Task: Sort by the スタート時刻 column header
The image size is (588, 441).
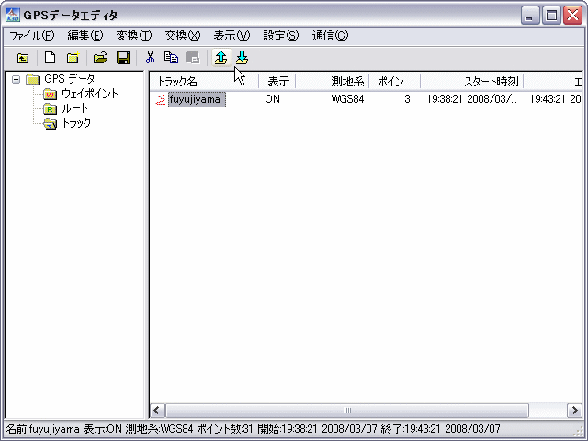Action: [471, 82]
